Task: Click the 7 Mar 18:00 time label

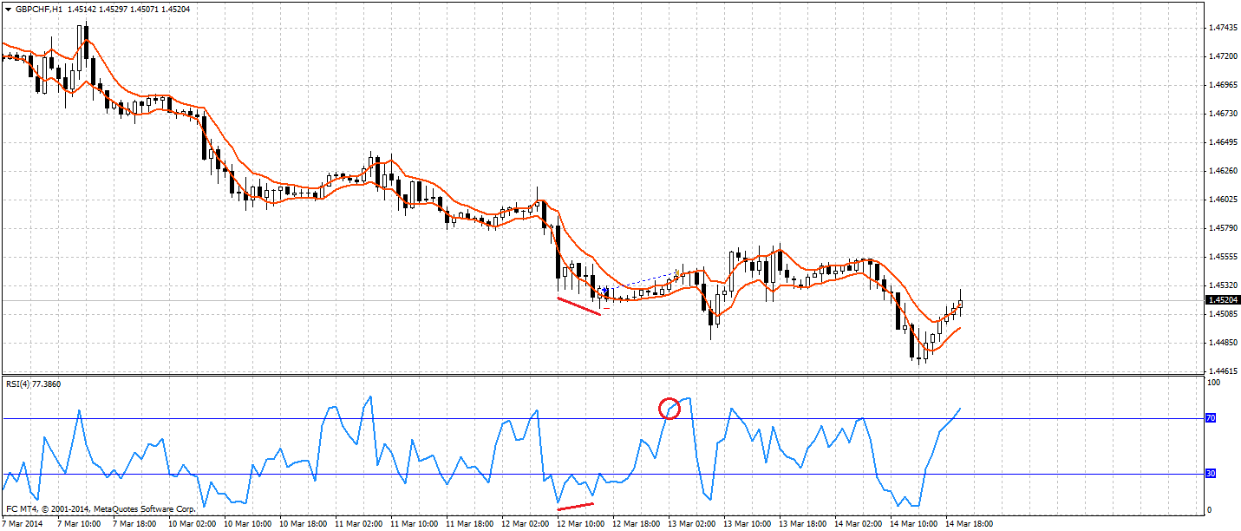Action: pyautogui.click(x=134, y=524)
